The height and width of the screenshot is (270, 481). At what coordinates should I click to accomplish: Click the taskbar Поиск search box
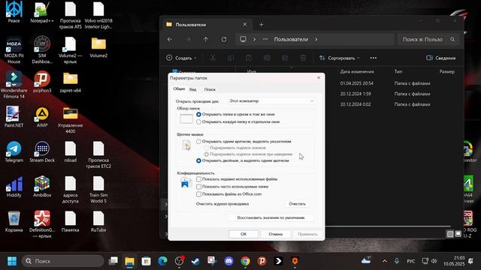(63, 261)
